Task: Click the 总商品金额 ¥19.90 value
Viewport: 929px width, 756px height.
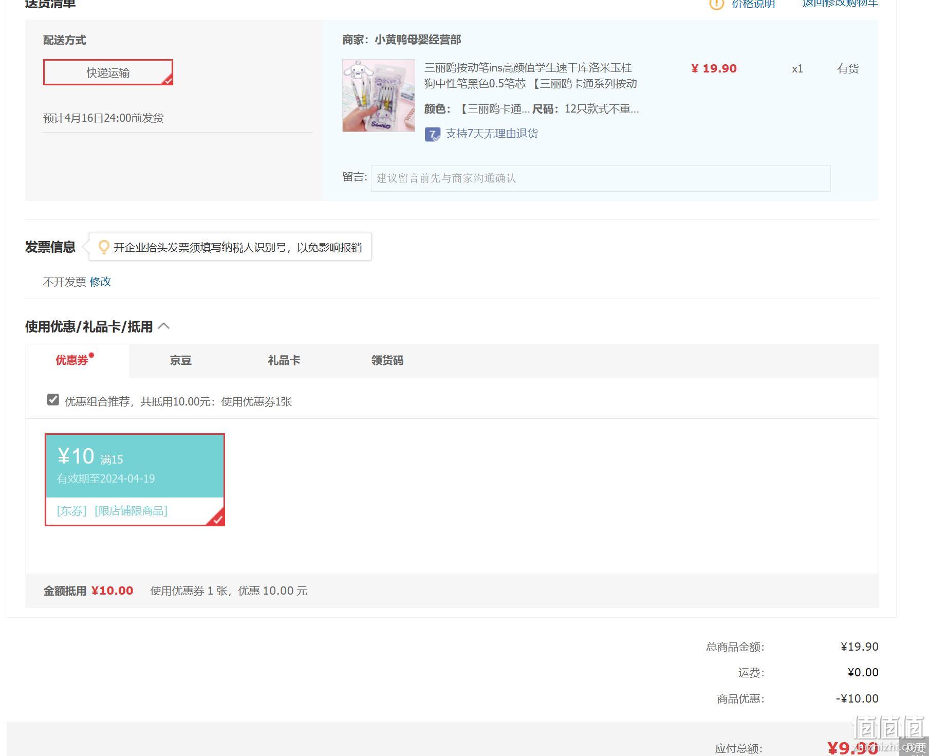Action: (859, 647)
